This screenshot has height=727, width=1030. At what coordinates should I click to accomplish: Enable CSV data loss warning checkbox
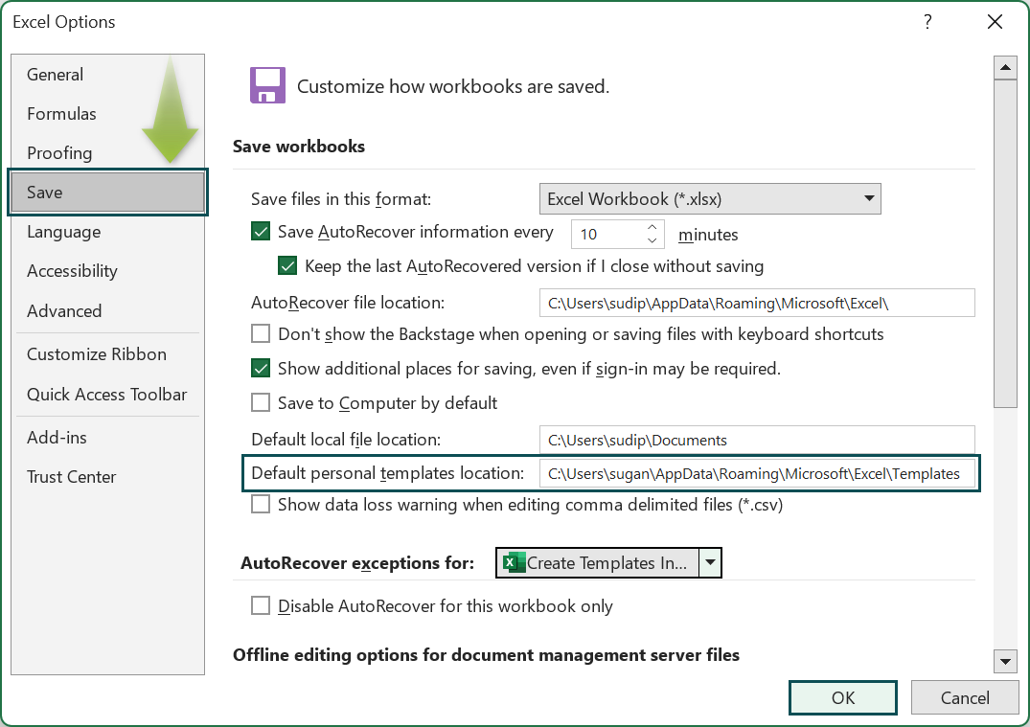point(261,505)
